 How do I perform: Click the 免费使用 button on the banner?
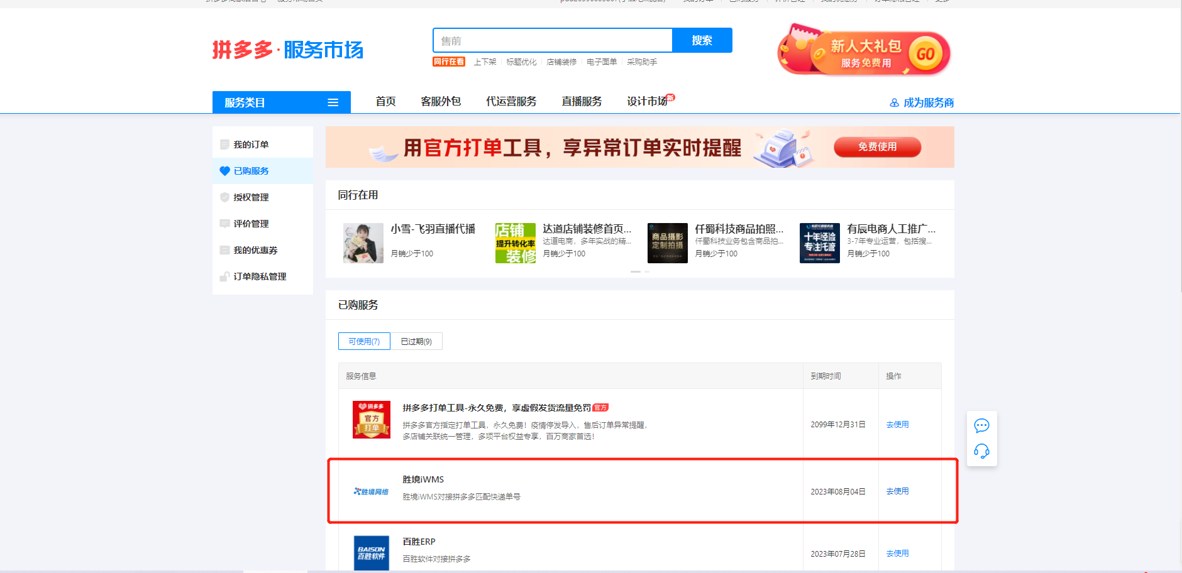[x=878, y=147]
